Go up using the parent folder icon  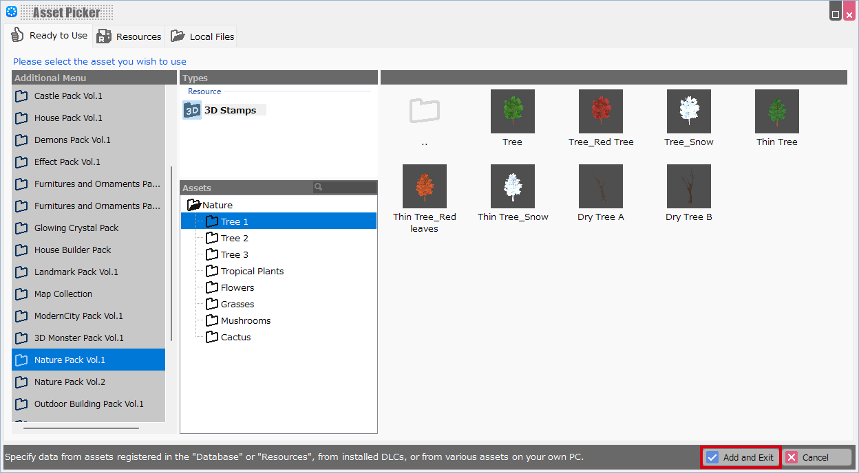(424, 111)
